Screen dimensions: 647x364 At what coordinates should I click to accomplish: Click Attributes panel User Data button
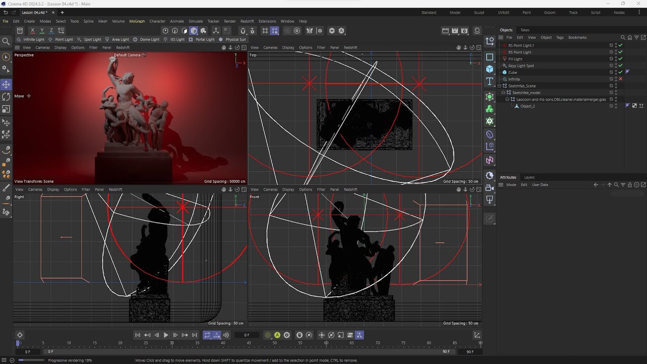pyautogui.click(x=540, y=185)
